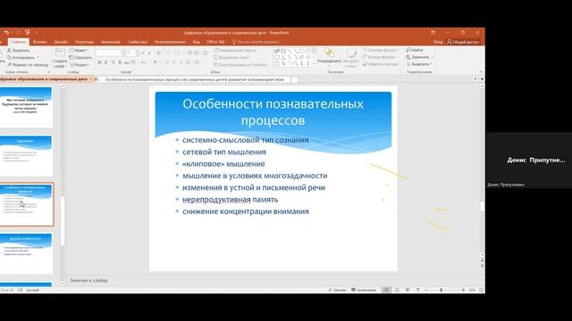Screen dimensions: 572x321
Task: Toggle Italic (К) formatting
Action: point(106,62)
